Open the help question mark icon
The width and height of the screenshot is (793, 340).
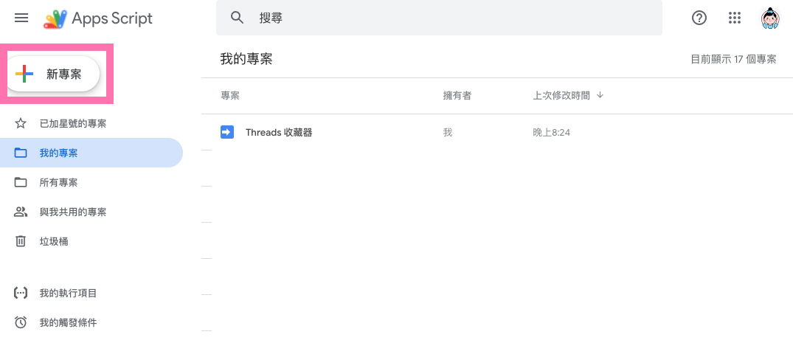[x=699, y=18]
